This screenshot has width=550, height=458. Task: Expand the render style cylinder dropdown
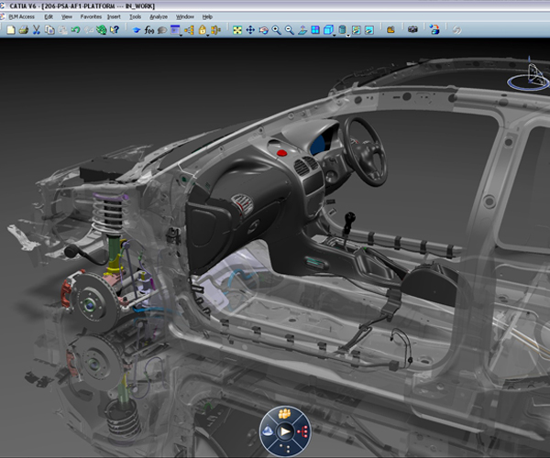click(x=349, y=33)
